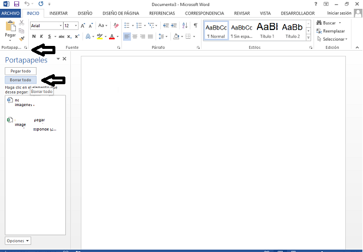The width and height of the screenshot is (363, 252).
Task: Click the Cut scissors icon
Action: (22, 23)
